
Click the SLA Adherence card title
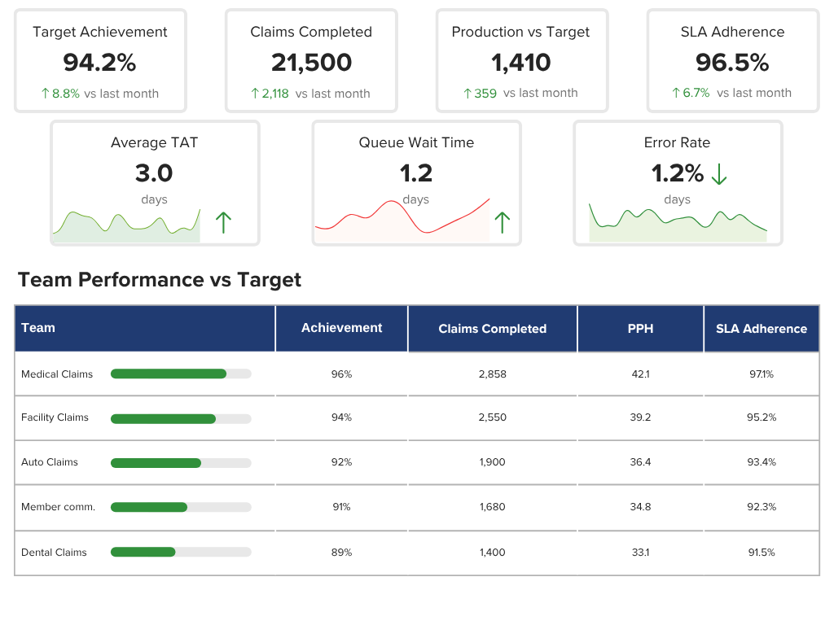[732, 32]
